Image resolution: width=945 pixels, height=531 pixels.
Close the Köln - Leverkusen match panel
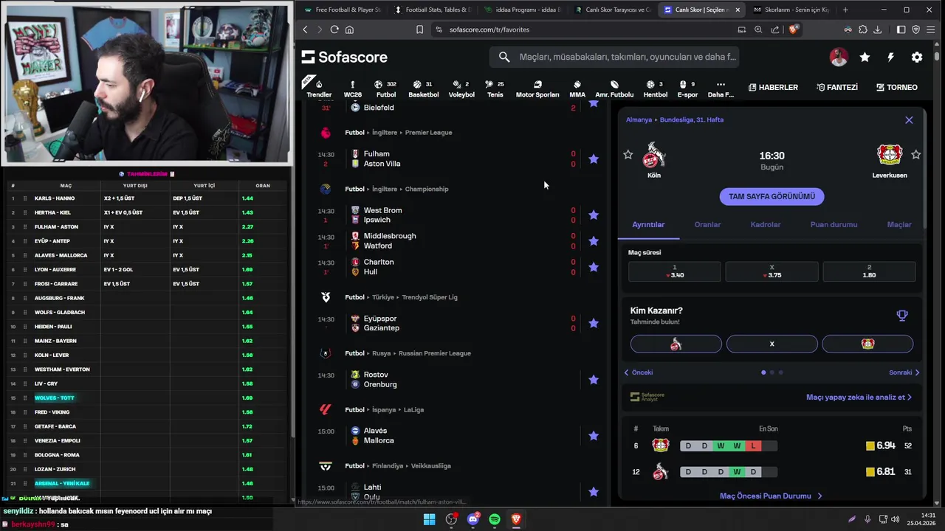(x=909, y=120)
